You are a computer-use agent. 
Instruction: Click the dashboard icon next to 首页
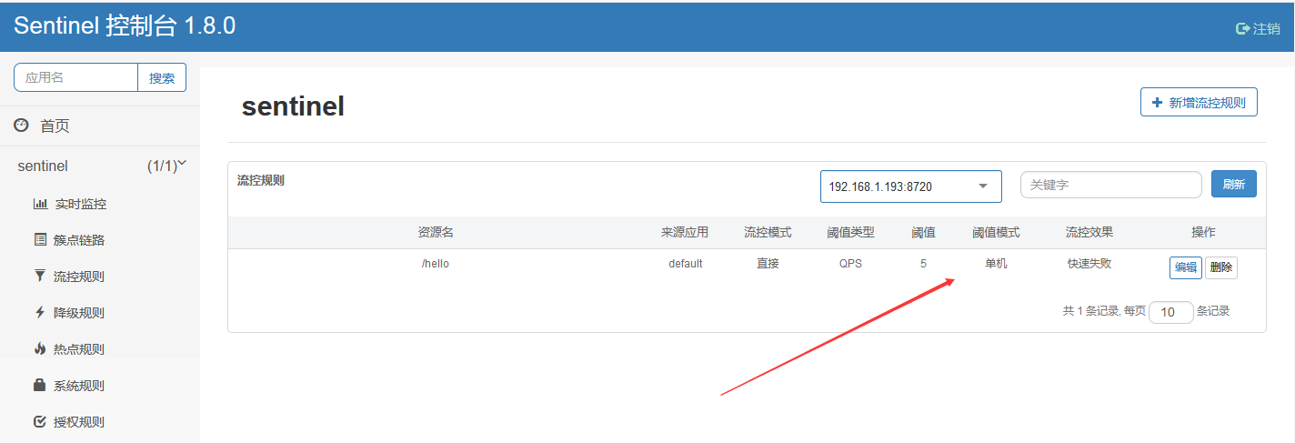22,126
